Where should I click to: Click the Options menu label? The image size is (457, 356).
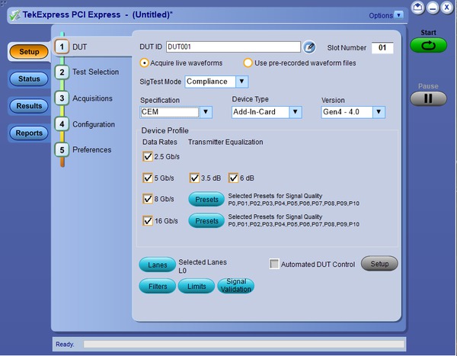(x=381, y=15)
